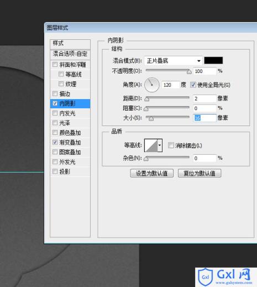The width and height of the screenshot is (257, 287).
Task: Tick the 图案叠加 checkbox
Action: 55,152
